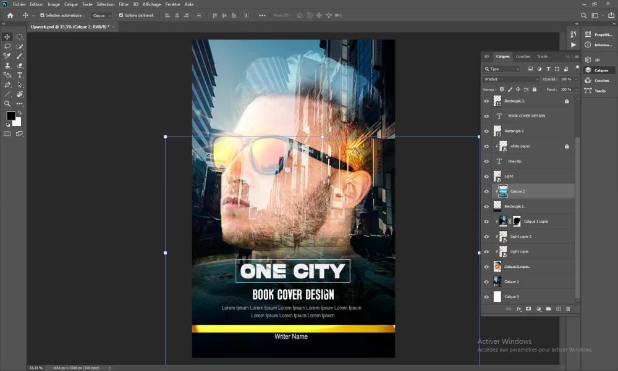Click the foreground color swatch
618x371 pixels.
point(11,116)
